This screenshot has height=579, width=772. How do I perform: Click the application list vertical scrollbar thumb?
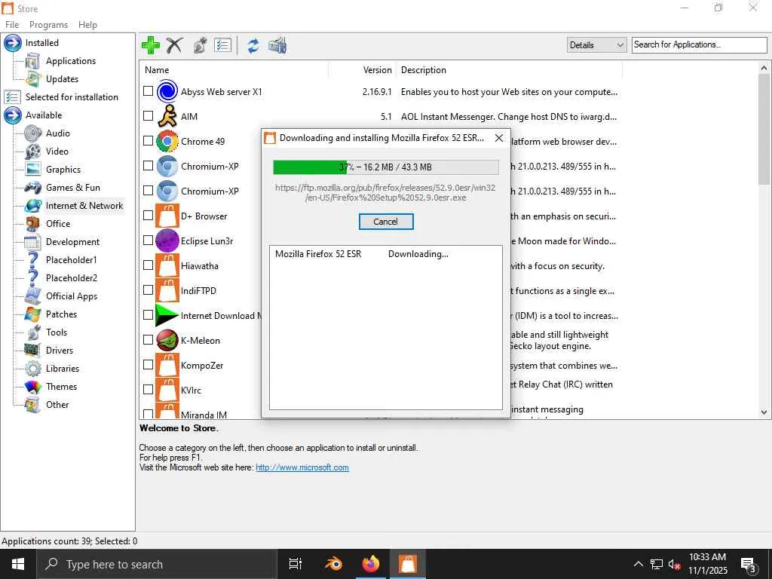point(764,130)
